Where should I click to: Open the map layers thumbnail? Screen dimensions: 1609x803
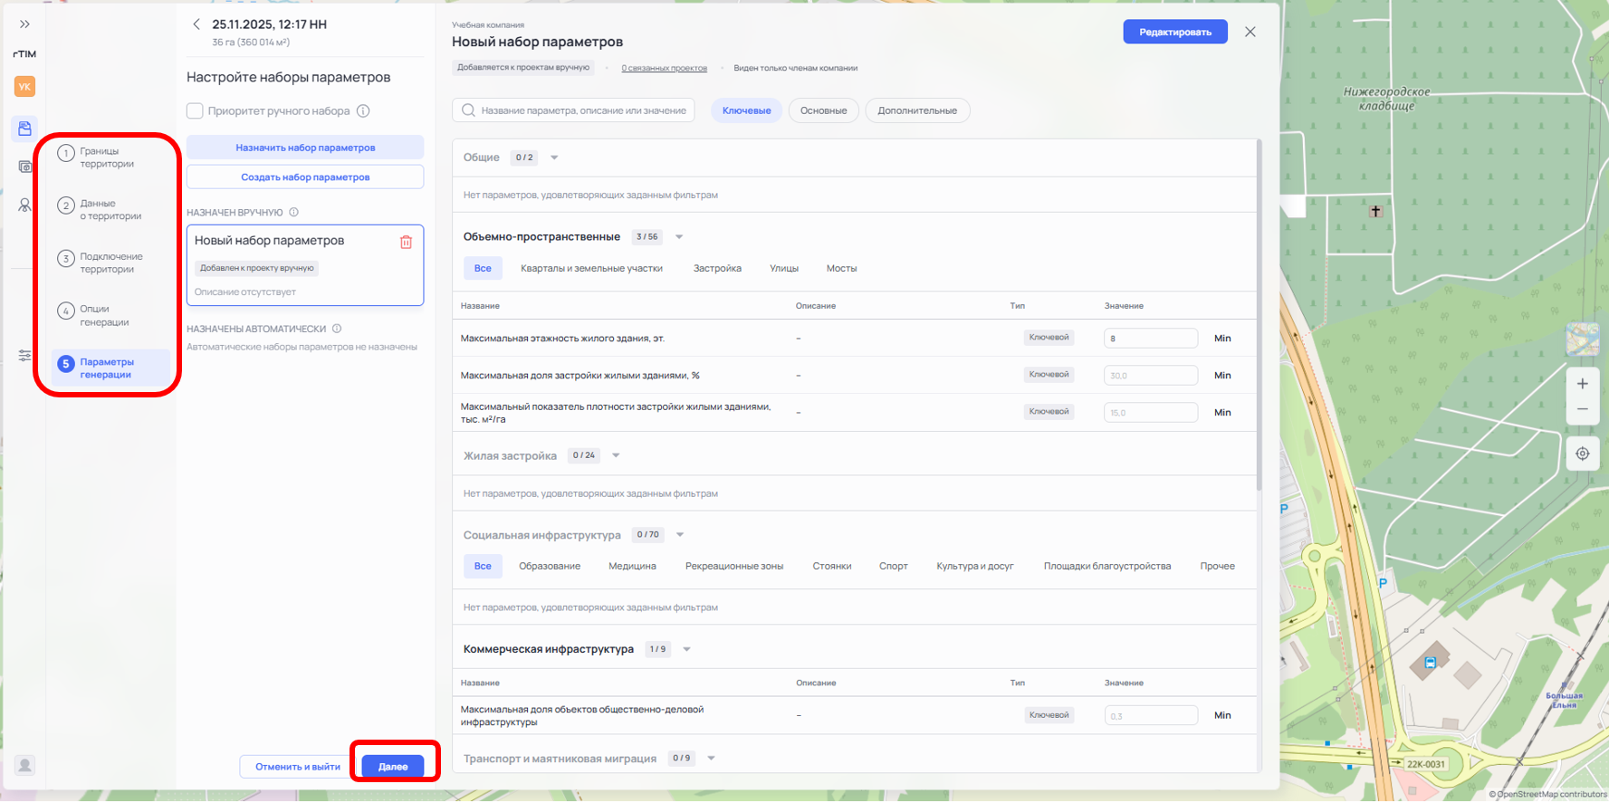pos(1582,339)
